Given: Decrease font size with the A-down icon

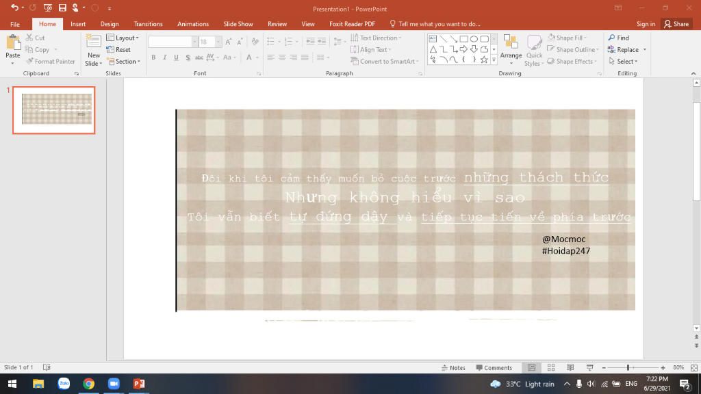Looking at the screenshot, I should coord(240,42).
